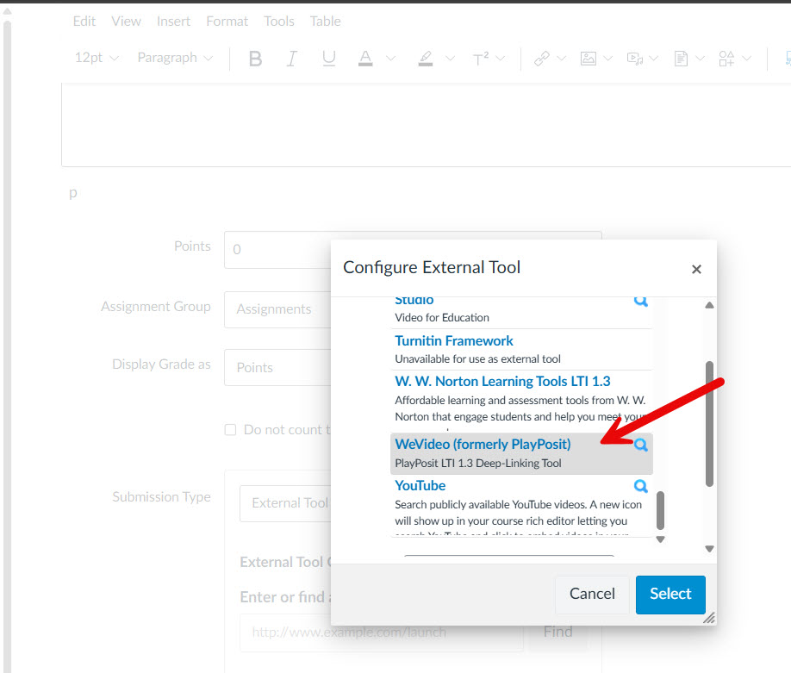Choose the Turnitin Framework tool link
This screenshot has width=791, height=673.
pos(453,340)
